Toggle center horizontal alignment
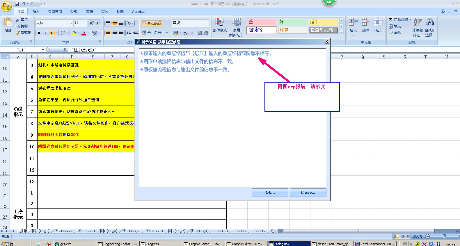This screenshot has height=246, width=460. tap(115, 33)
